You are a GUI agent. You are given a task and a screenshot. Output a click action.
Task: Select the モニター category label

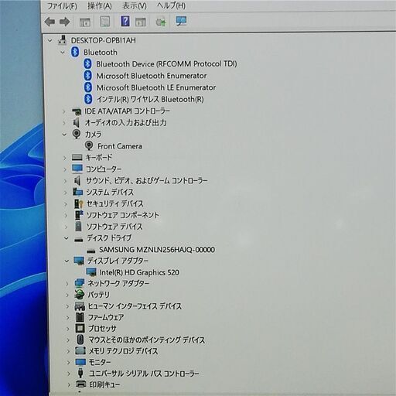coord(100,363)
